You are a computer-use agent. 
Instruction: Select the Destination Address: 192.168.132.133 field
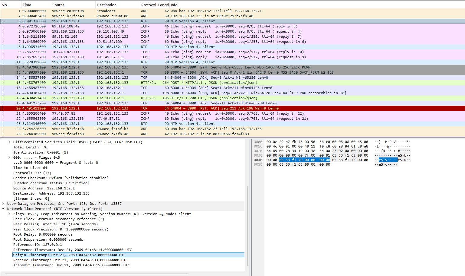(x=51, y=193)
